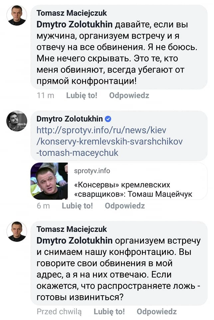Follow the sprotyv.info URL in the comment
The height and width of the screenshot is (320, 214).
[x=109, y=141]
